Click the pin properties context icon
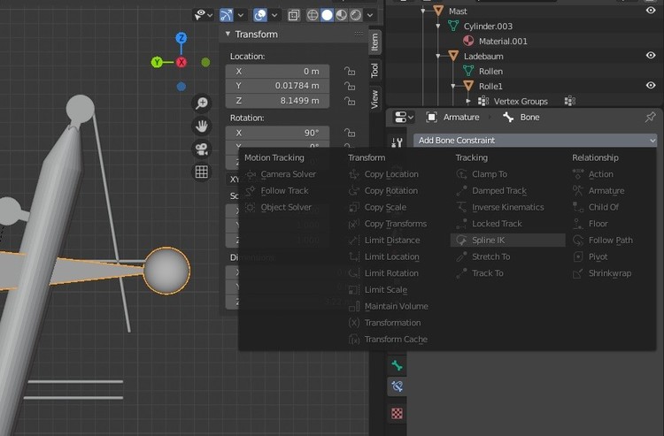 click(x=650, y=117)
